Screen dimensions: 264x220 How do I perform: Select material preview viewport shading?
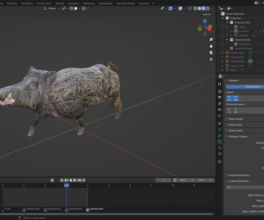click(204, 8)
